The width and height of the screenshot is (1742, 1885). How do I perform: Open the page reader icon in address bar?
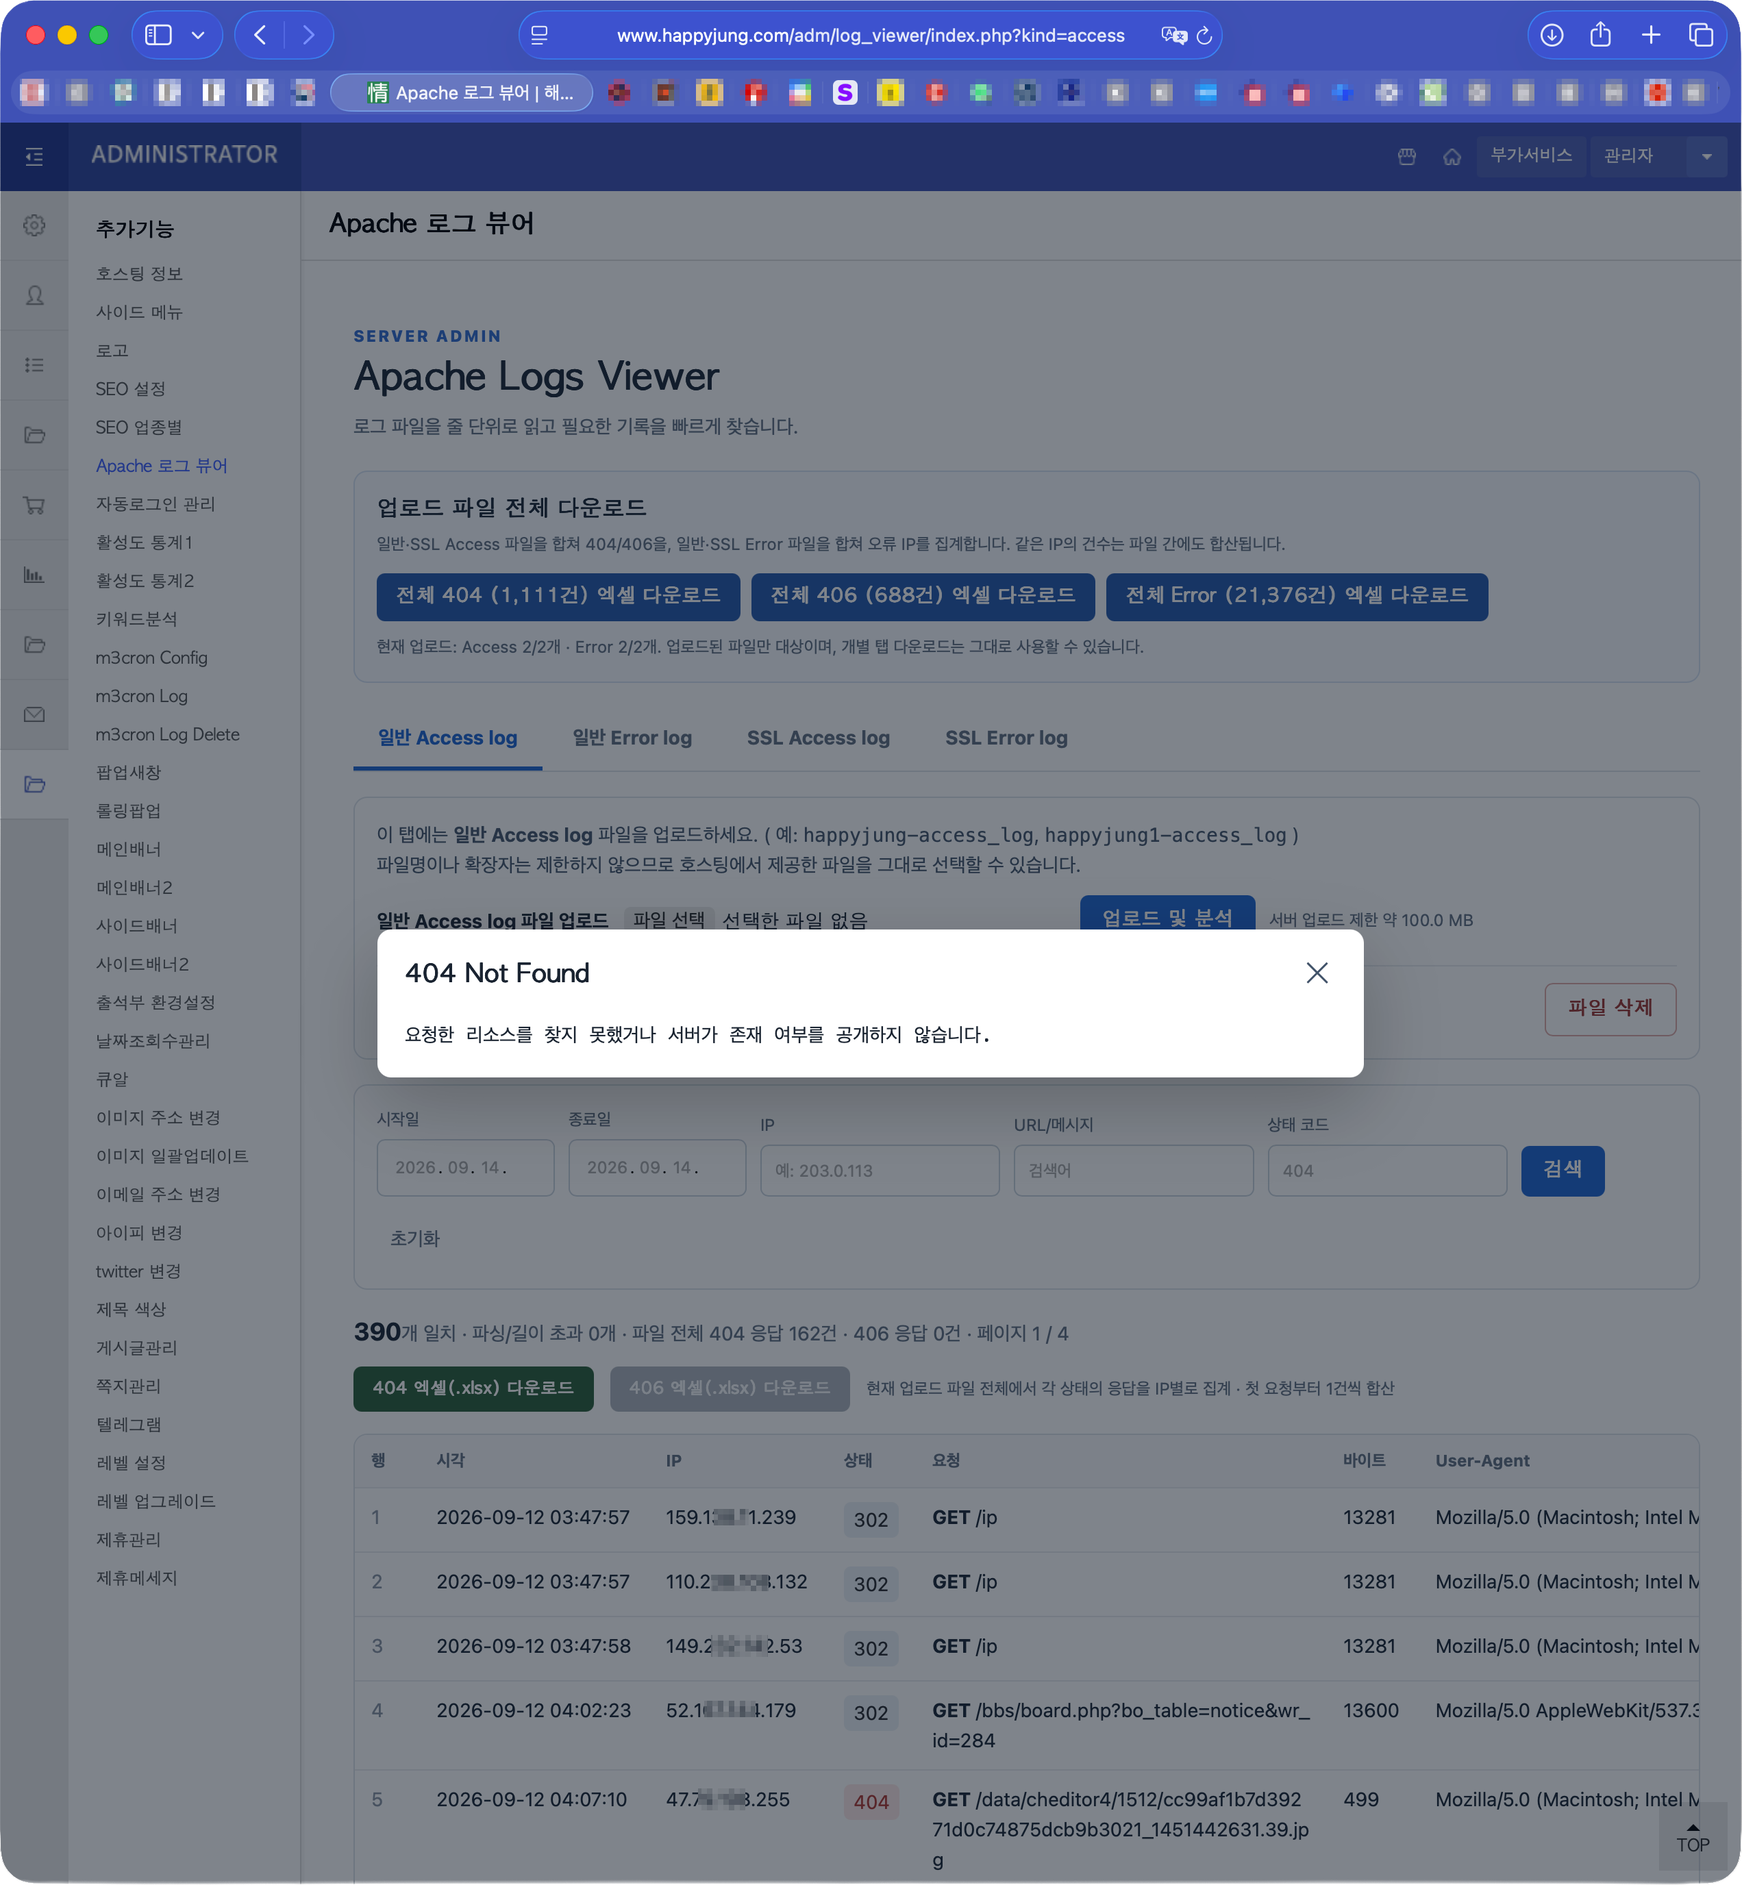[539, 35]
